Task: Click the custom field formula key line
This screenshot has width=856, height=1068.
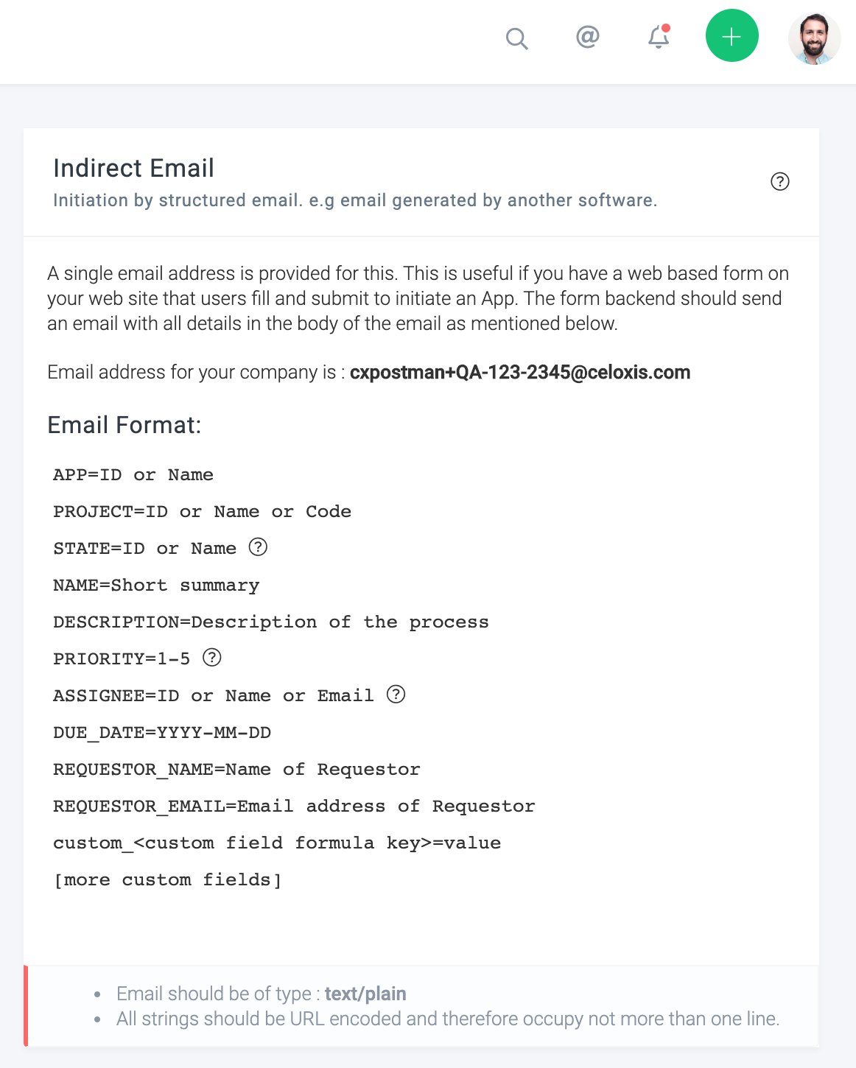Action: (x=277, y=843)
